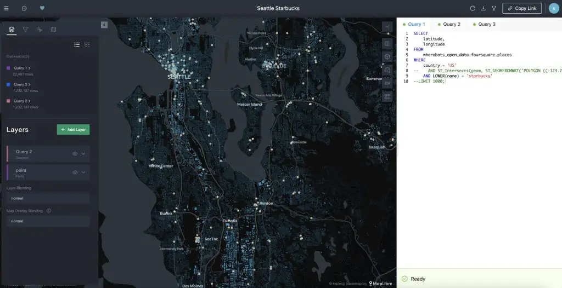Open the hamburger menu icon
This screenshot has width=562, height=288.
(x=6, y=8)
